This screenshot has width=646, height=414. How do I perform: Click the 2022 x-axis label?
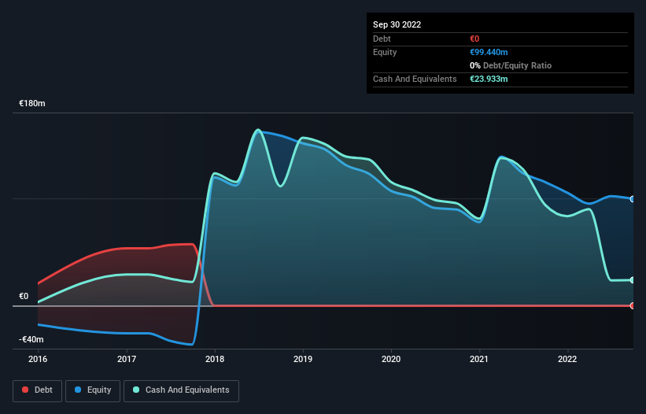click(567, 359)
